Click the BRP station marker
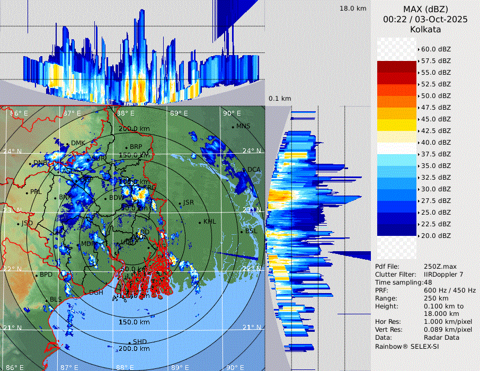This screenshot has width=480, height=371. [x=127, y=147]
